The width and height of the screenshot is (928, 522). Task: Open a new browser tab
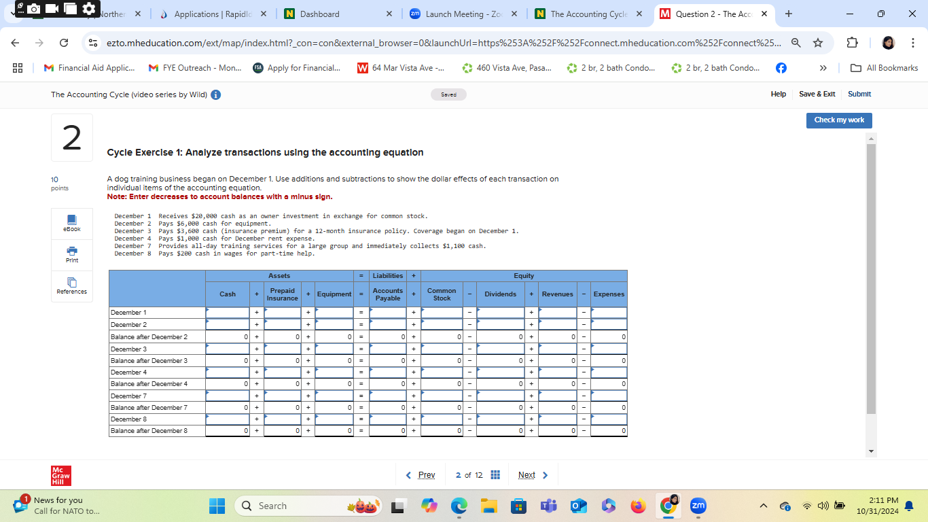point(788,14)
